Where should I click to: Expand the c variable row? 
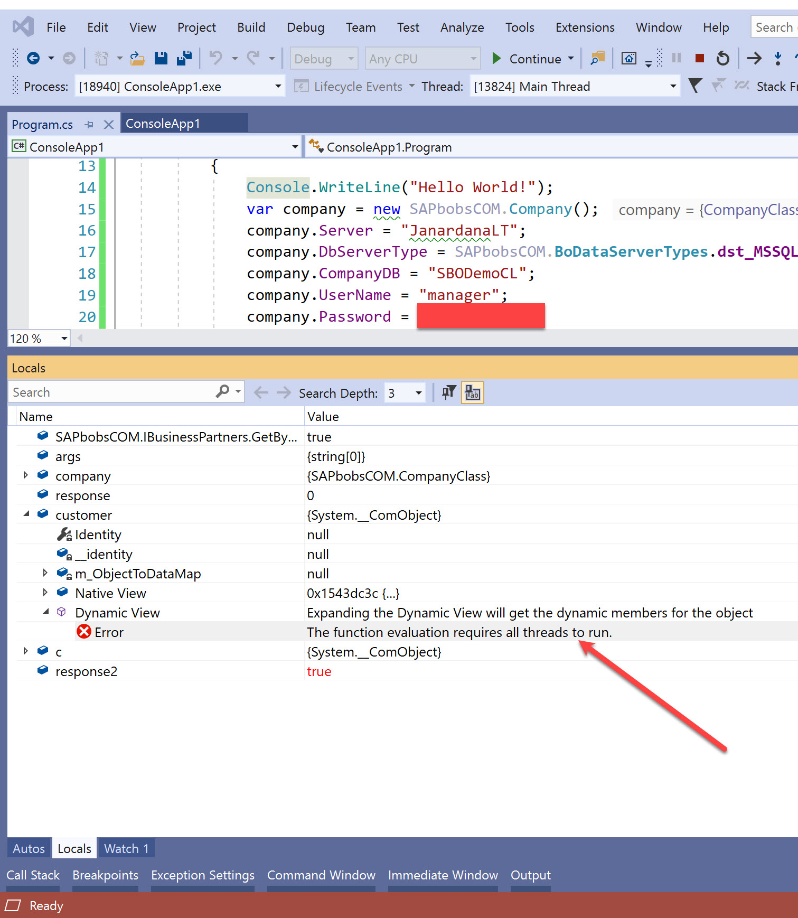pos(25,651)
